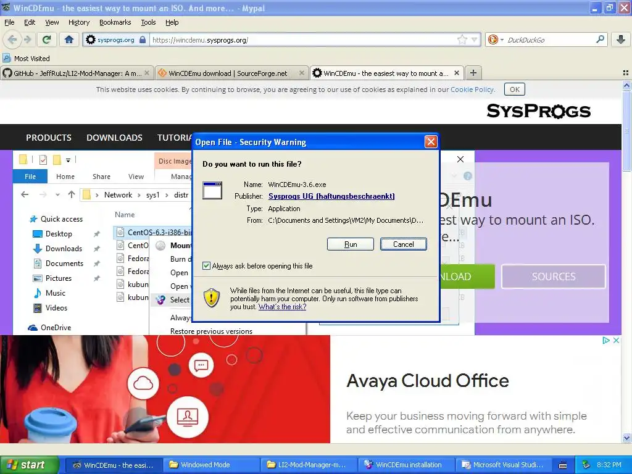This screenshot has height=474, width=632.
Task: Open the View menu in browser
Action: pyautogui.click(x=52, y=22)
